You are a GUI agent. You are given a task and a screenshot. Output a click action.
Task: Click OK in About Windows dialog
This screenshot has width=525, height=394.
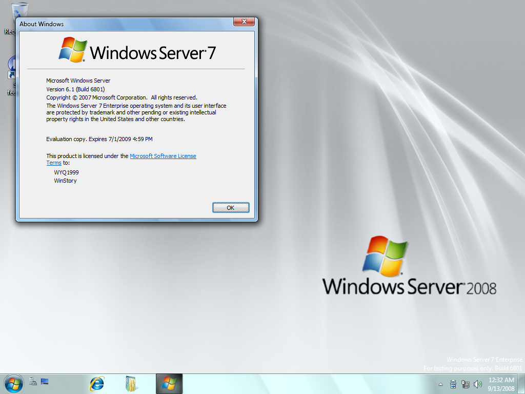[231, 208]
